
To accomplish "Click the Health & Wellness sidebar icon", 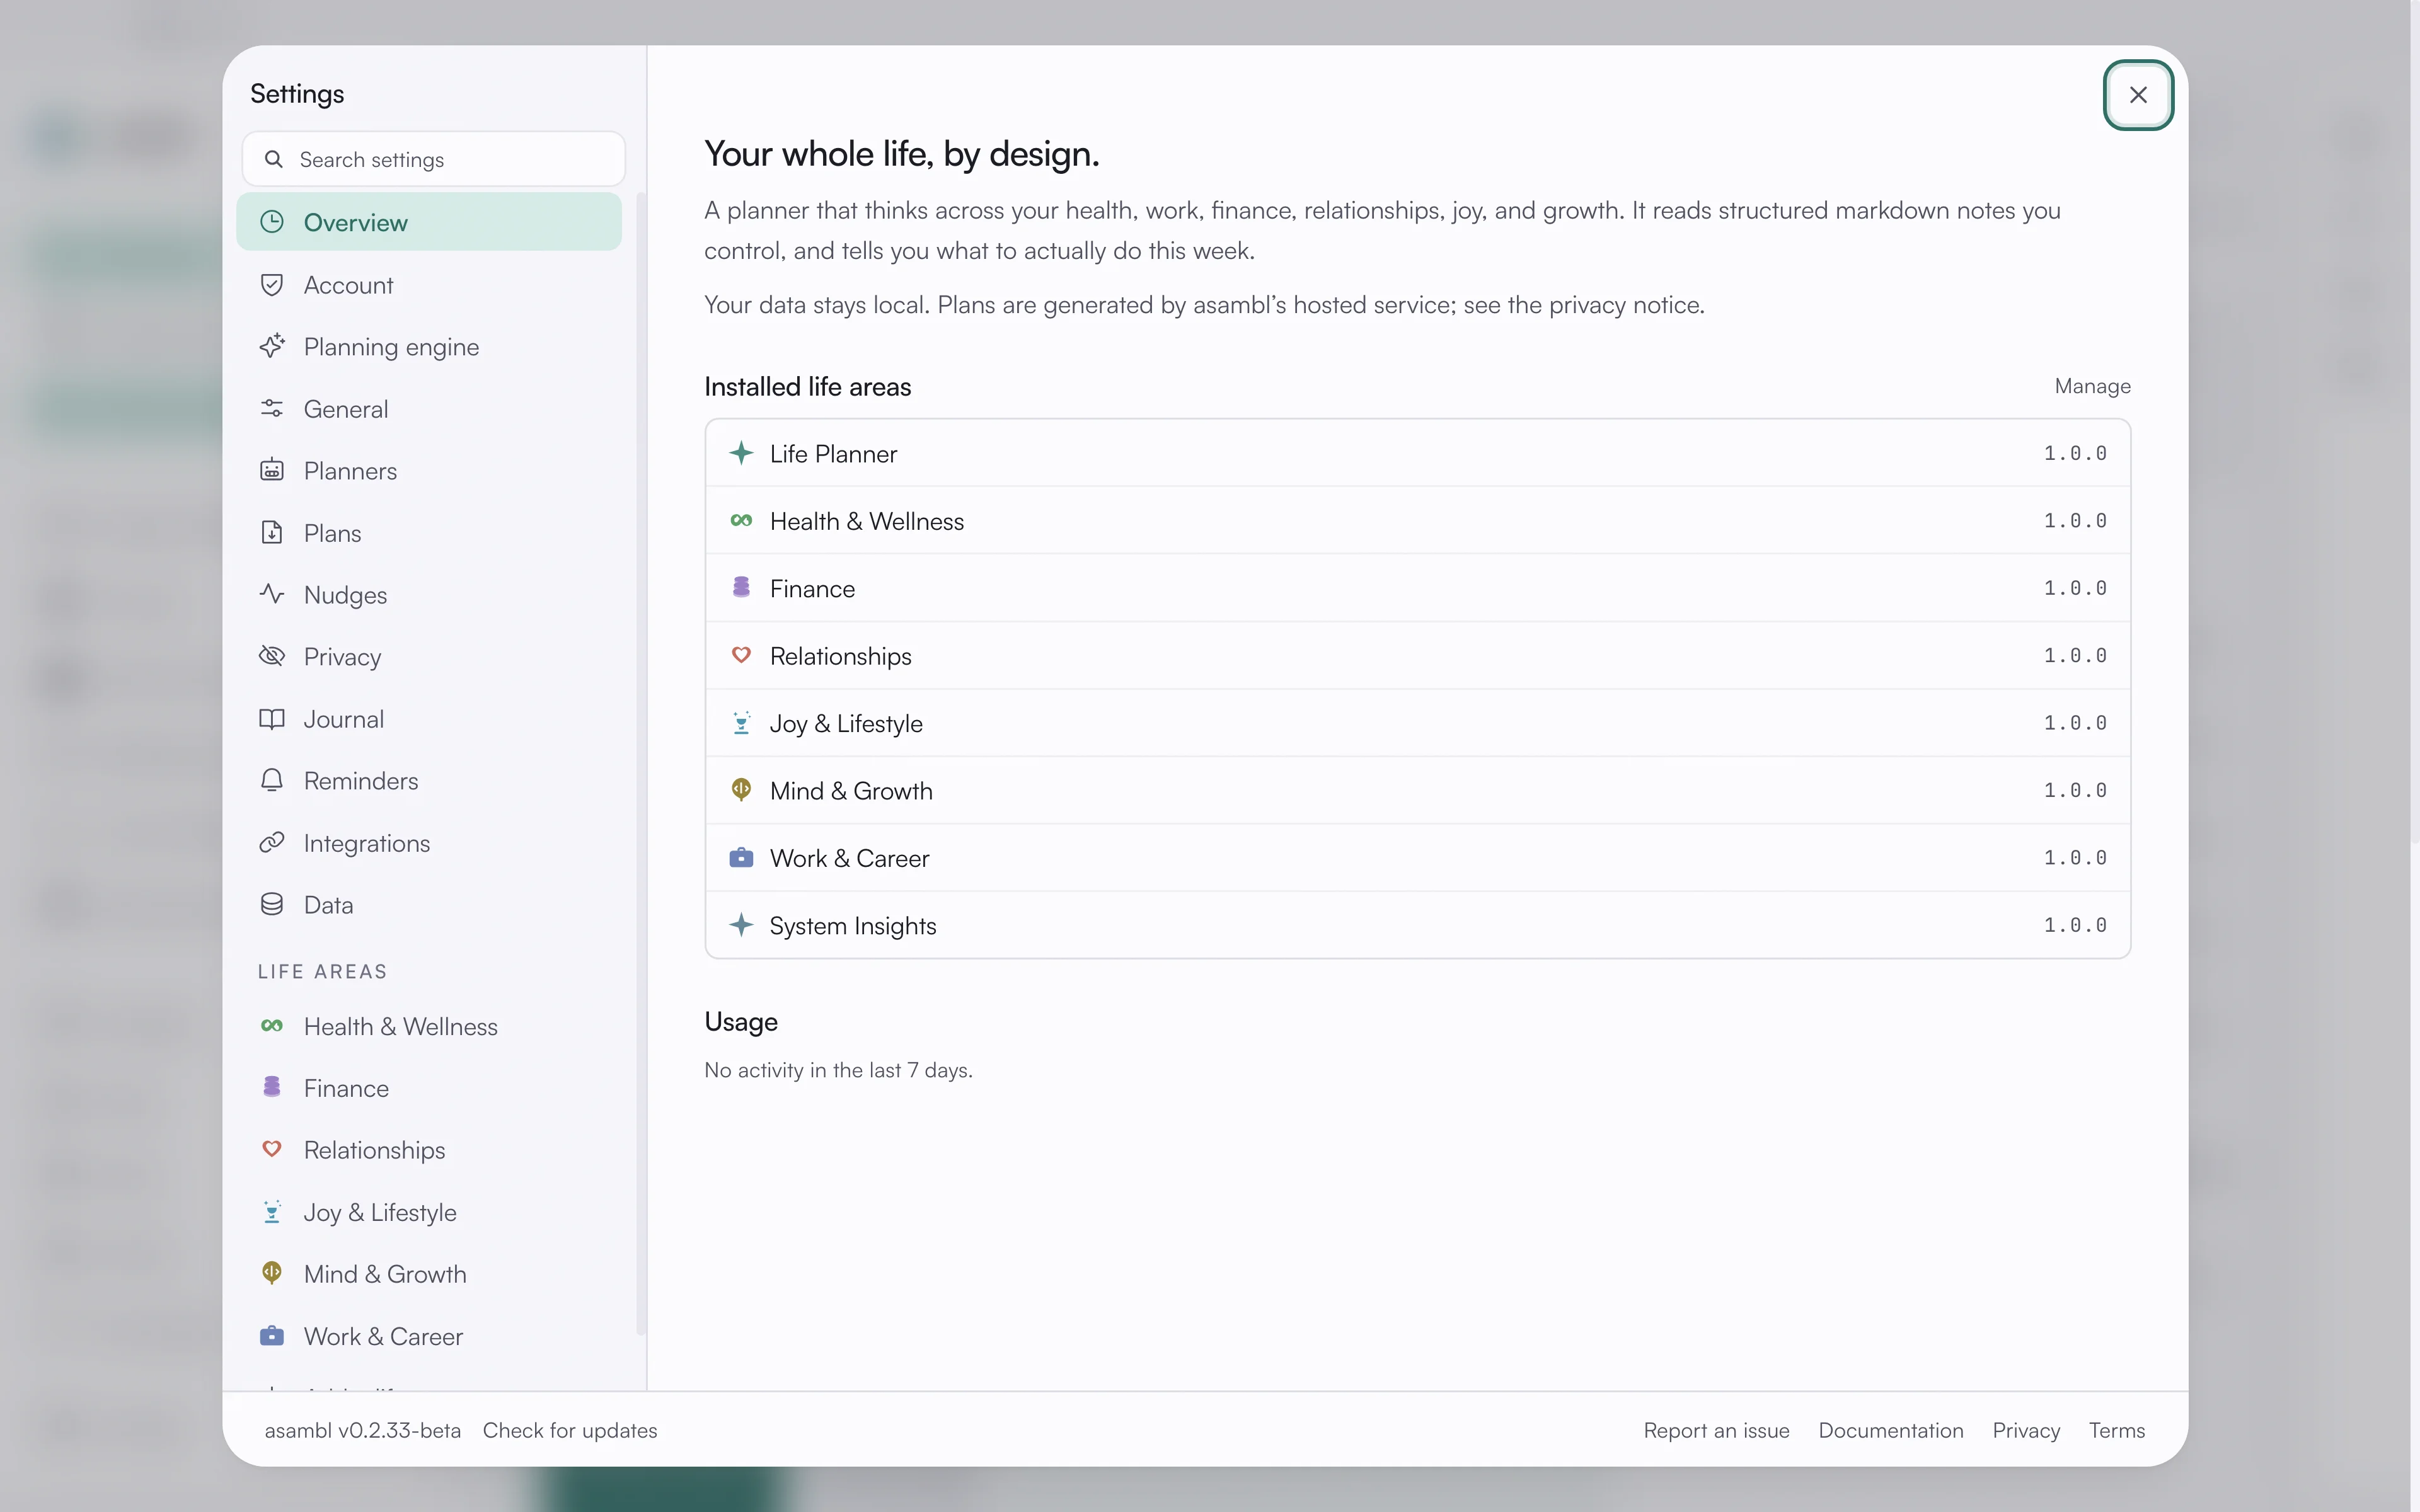I will click(x=272, y=1026).
